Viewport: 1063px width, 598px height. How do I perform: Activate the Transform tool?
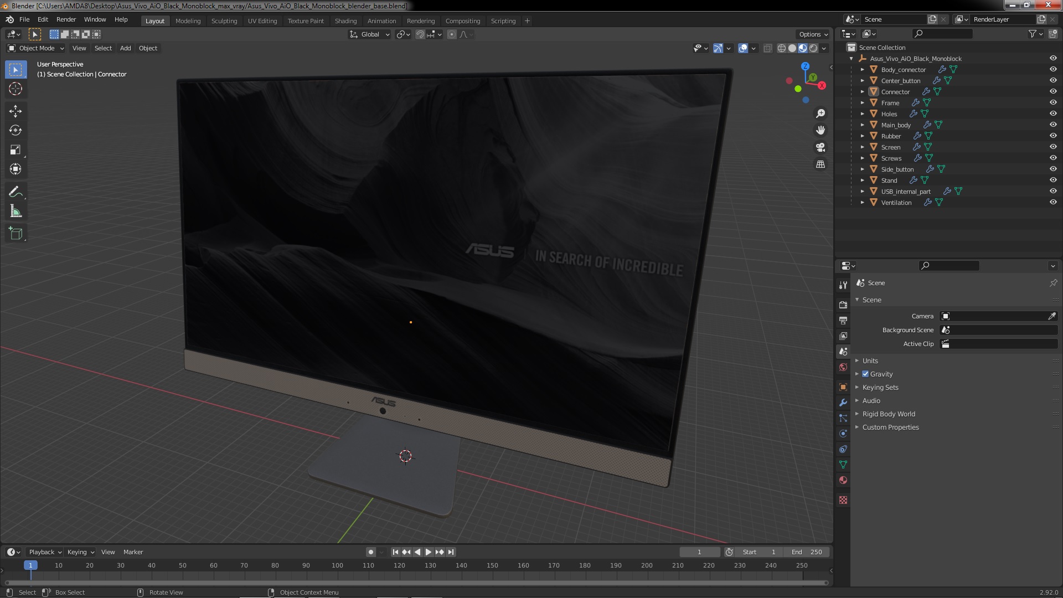tap(16, 169)
